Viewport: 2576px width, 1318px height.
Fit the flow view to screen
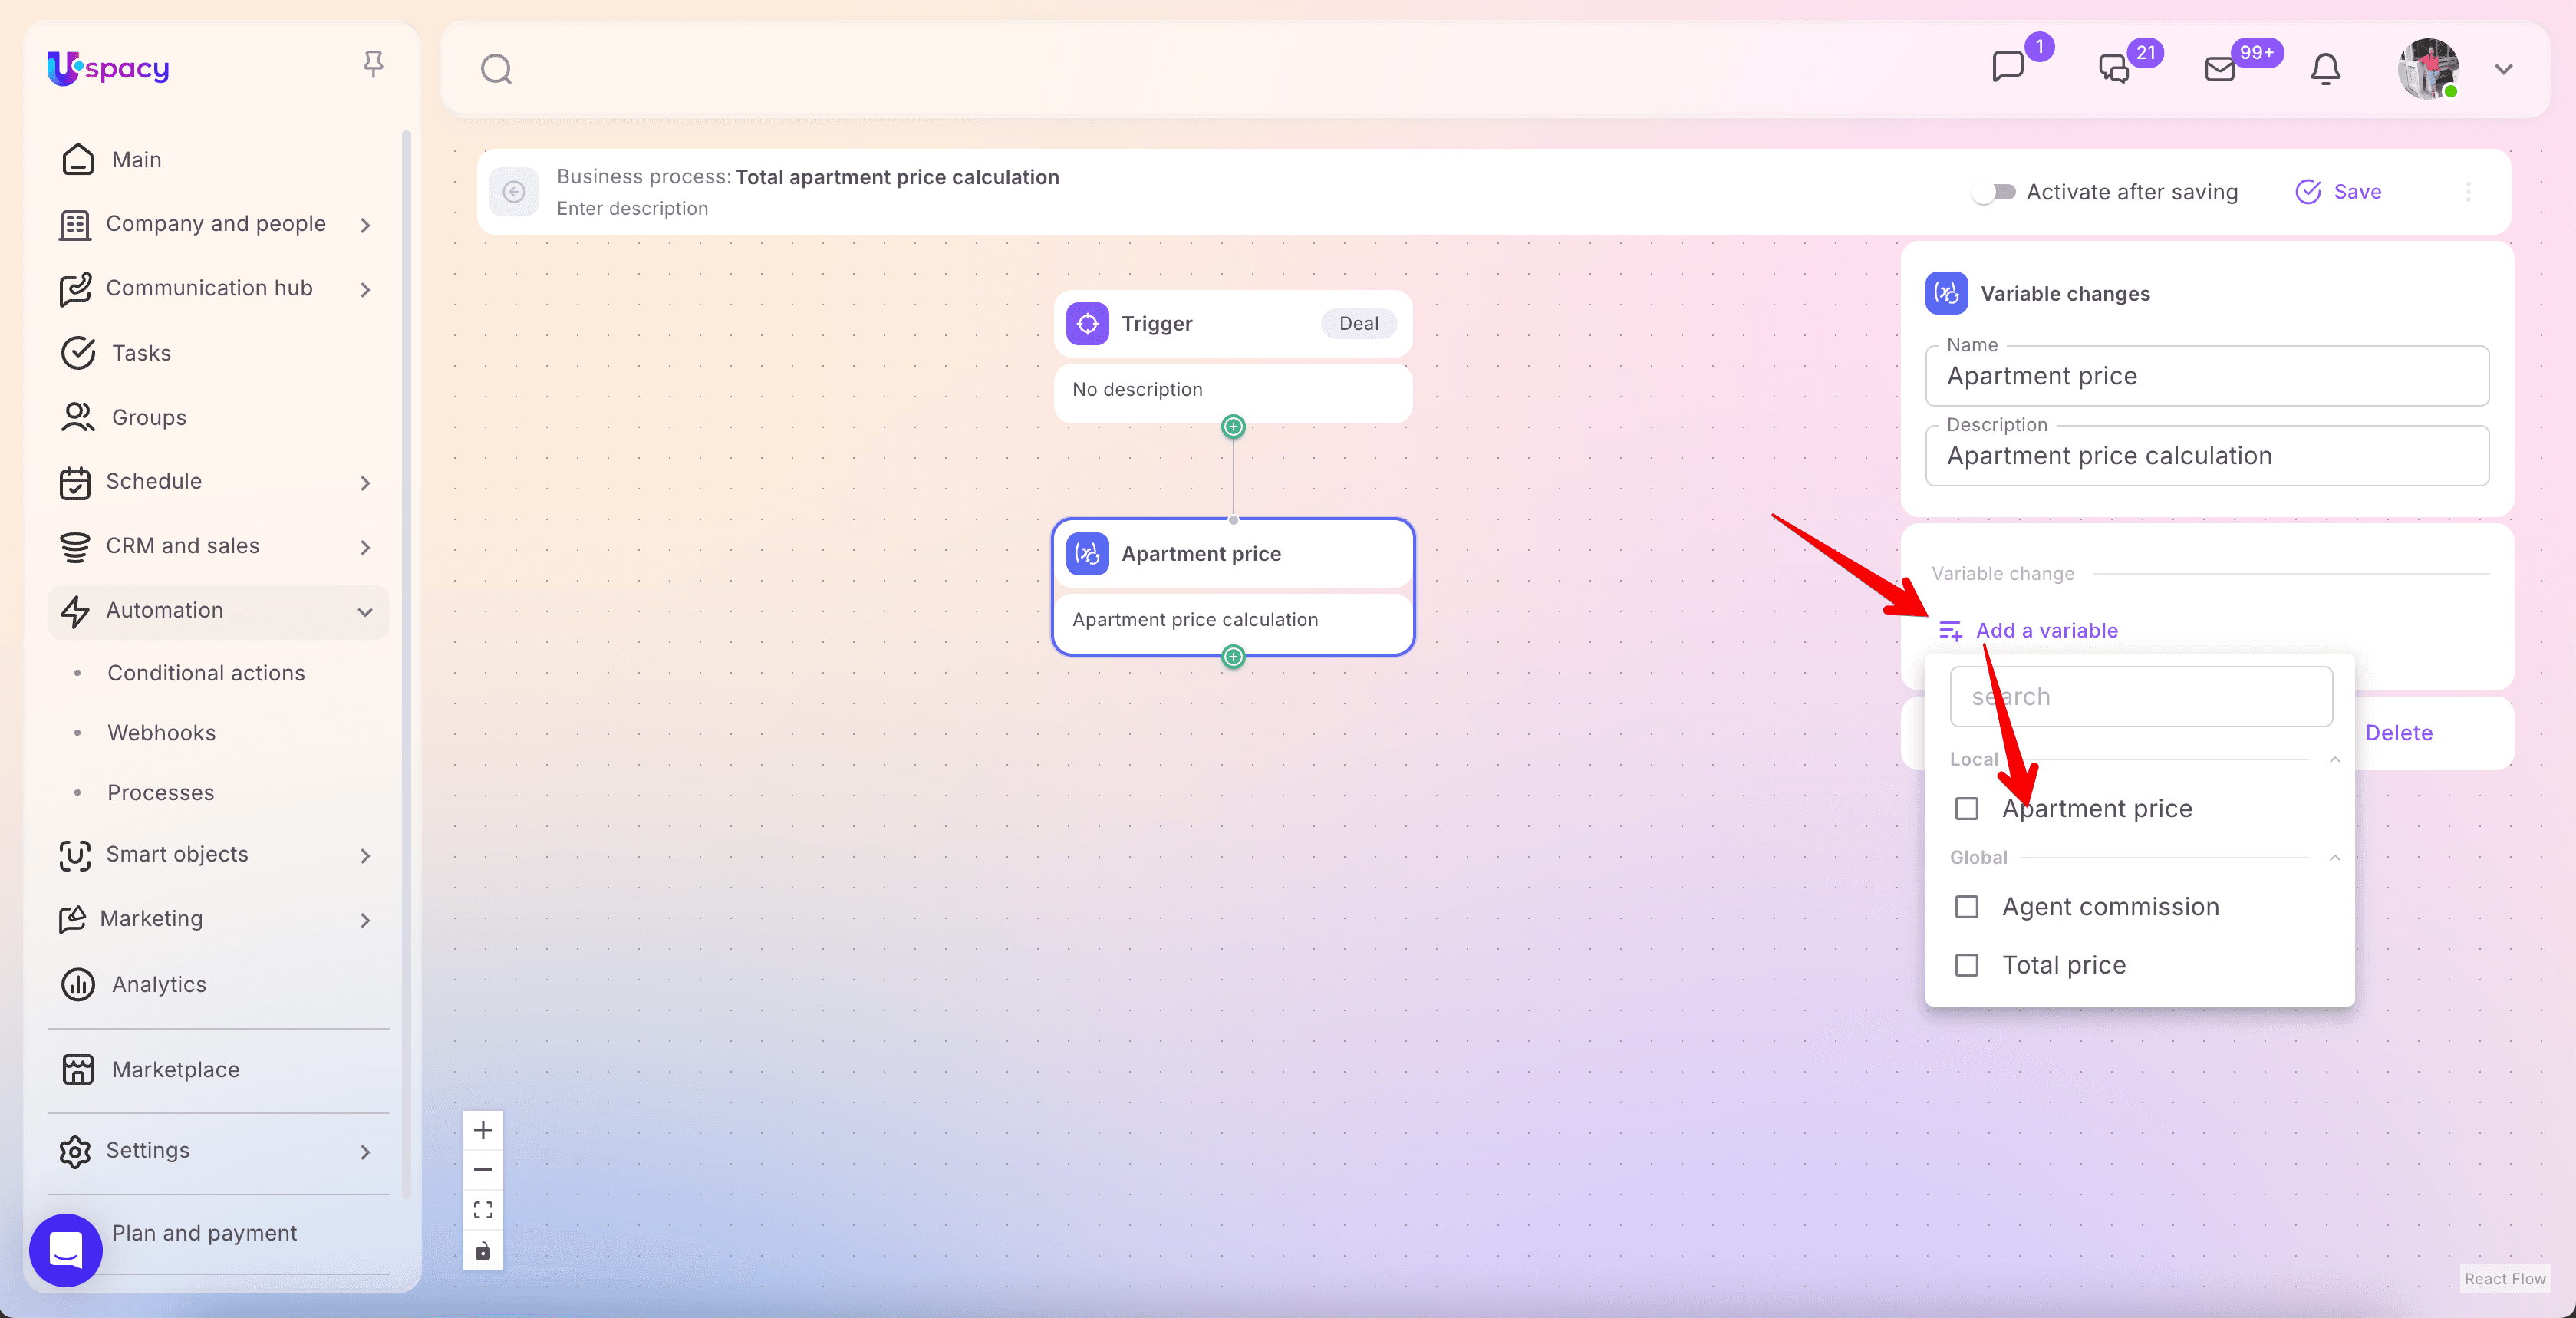tap(483, 1210)
